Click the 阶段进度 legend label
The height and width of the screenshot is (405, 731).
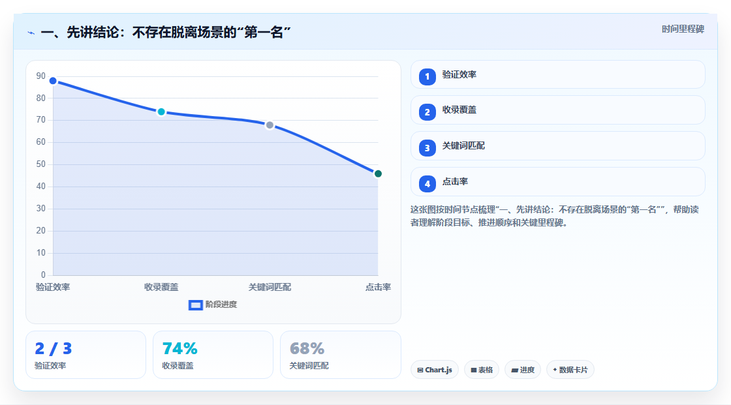[x=221, y=305]
